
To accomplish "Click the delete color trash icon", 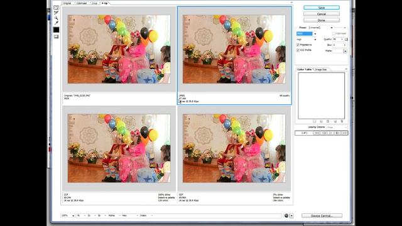I will pos(342,121).
